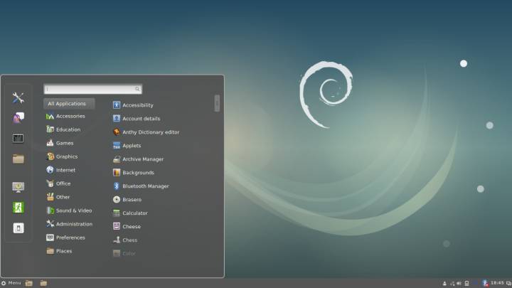Open the Cheese webcam app
512x288 pixels.
[127, 226]
